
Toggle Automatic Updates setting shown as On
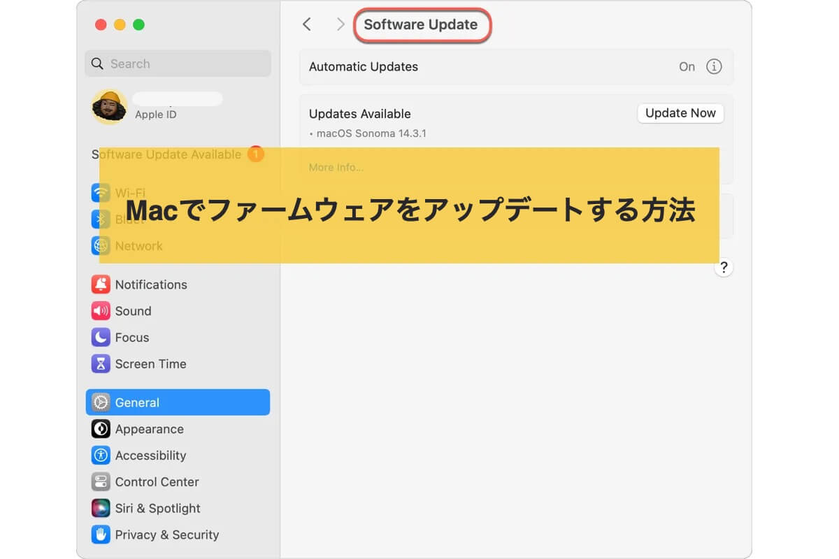[687, 66]
